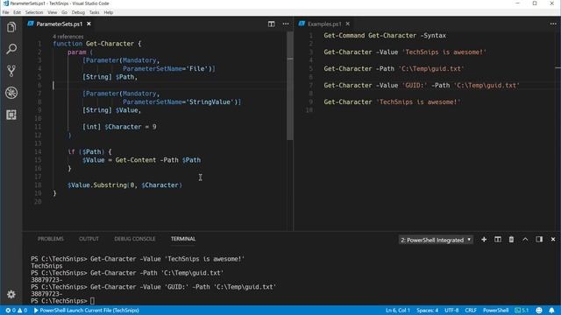561x315 pixels.
Task: Close the Examples.ps1 tab
Action: (347, 24)
